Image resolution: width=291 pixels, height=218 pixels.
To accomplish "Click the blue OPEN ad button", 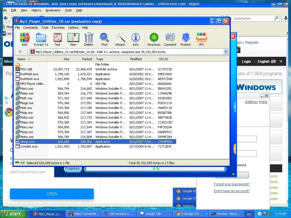I will 52,194.
